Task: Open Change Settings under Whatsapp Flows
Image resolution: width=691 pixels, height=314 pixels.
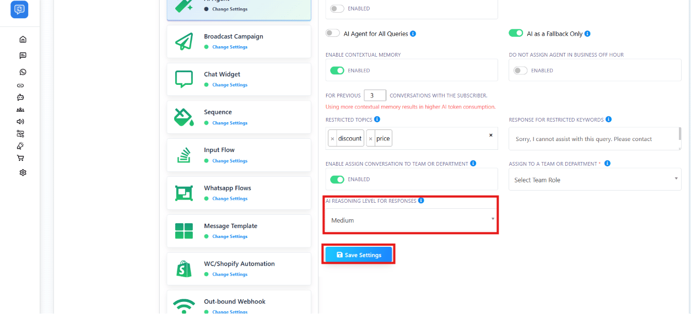Action: [230, 198]
